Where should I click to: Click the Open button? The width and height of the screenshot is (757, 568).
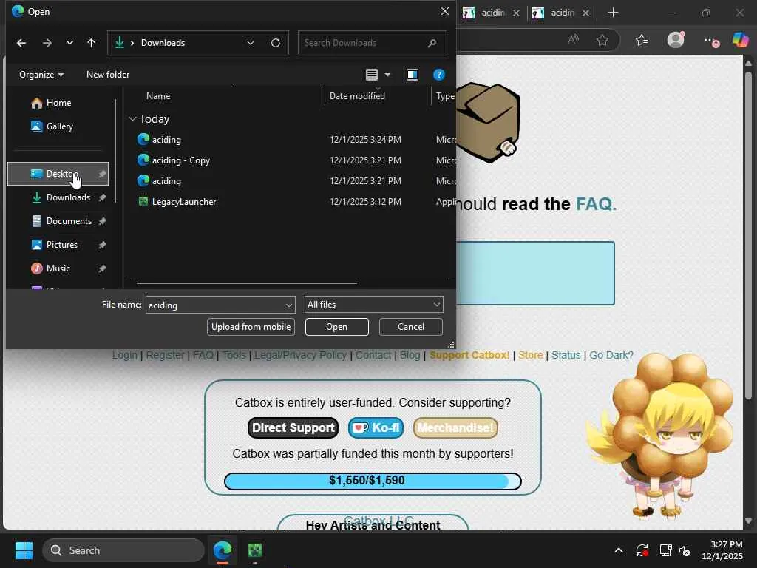[x=336, y=327]
